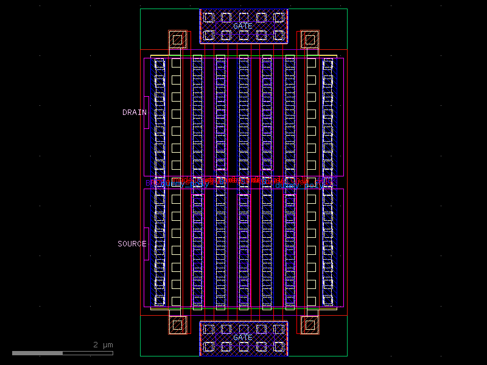This screenshot has width=487, height=365.
Task: Select the rightmost source via column
Action: [329, 243]
